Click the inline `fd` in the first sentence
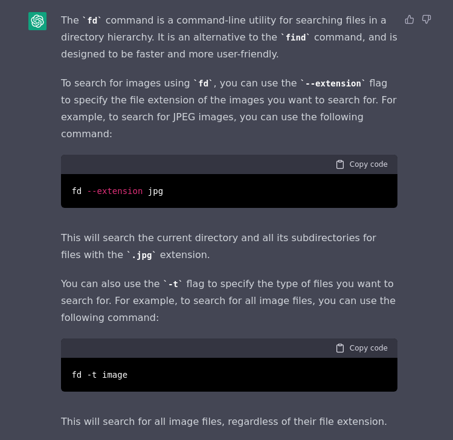Viewport: 453px width, 440px height. coord(92,21)
